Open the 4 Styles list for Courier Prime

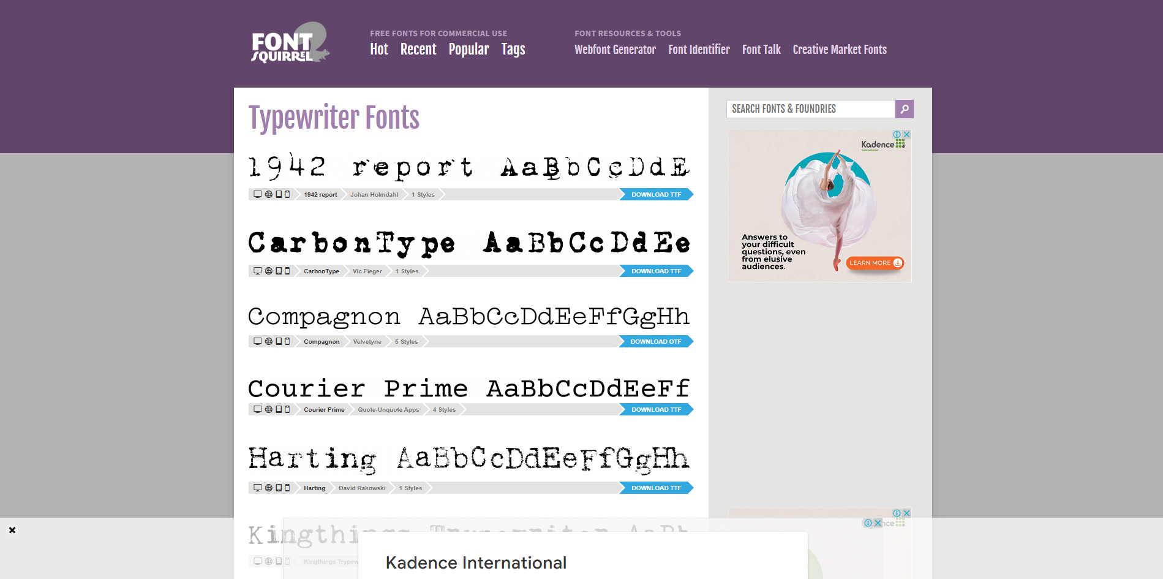[443, 409]
